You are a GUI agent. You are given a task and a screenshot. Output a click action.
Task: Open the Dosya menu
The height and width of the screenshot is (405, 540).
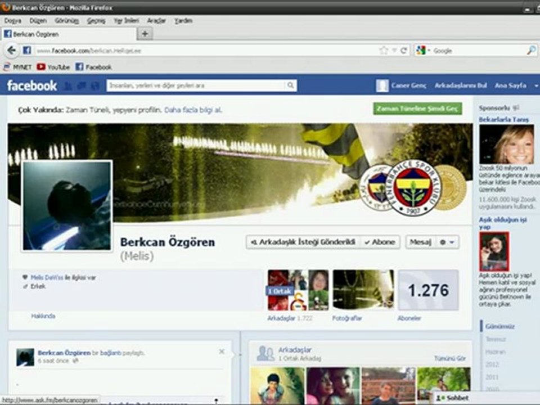click(13, 21)
